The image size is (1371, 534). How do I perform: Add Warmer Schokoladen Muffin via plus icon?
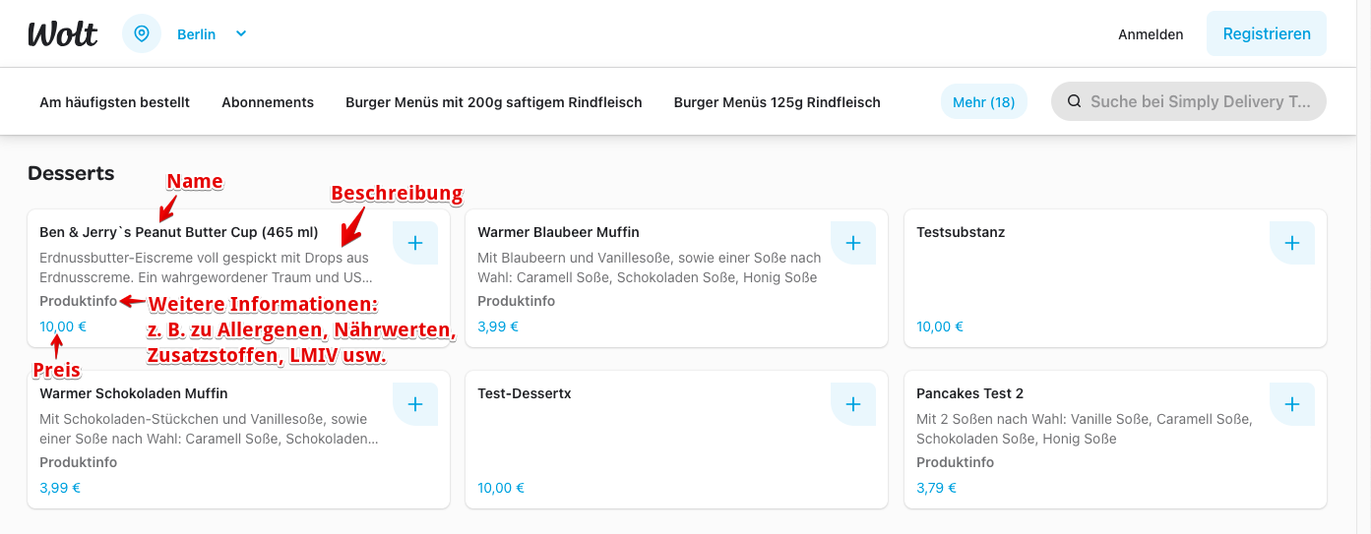point(415,404)
